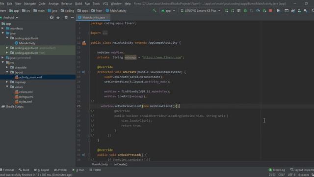Screen dimensions: 314x177
Task: Collapse the java folder arrow
Action: [2, 33]
